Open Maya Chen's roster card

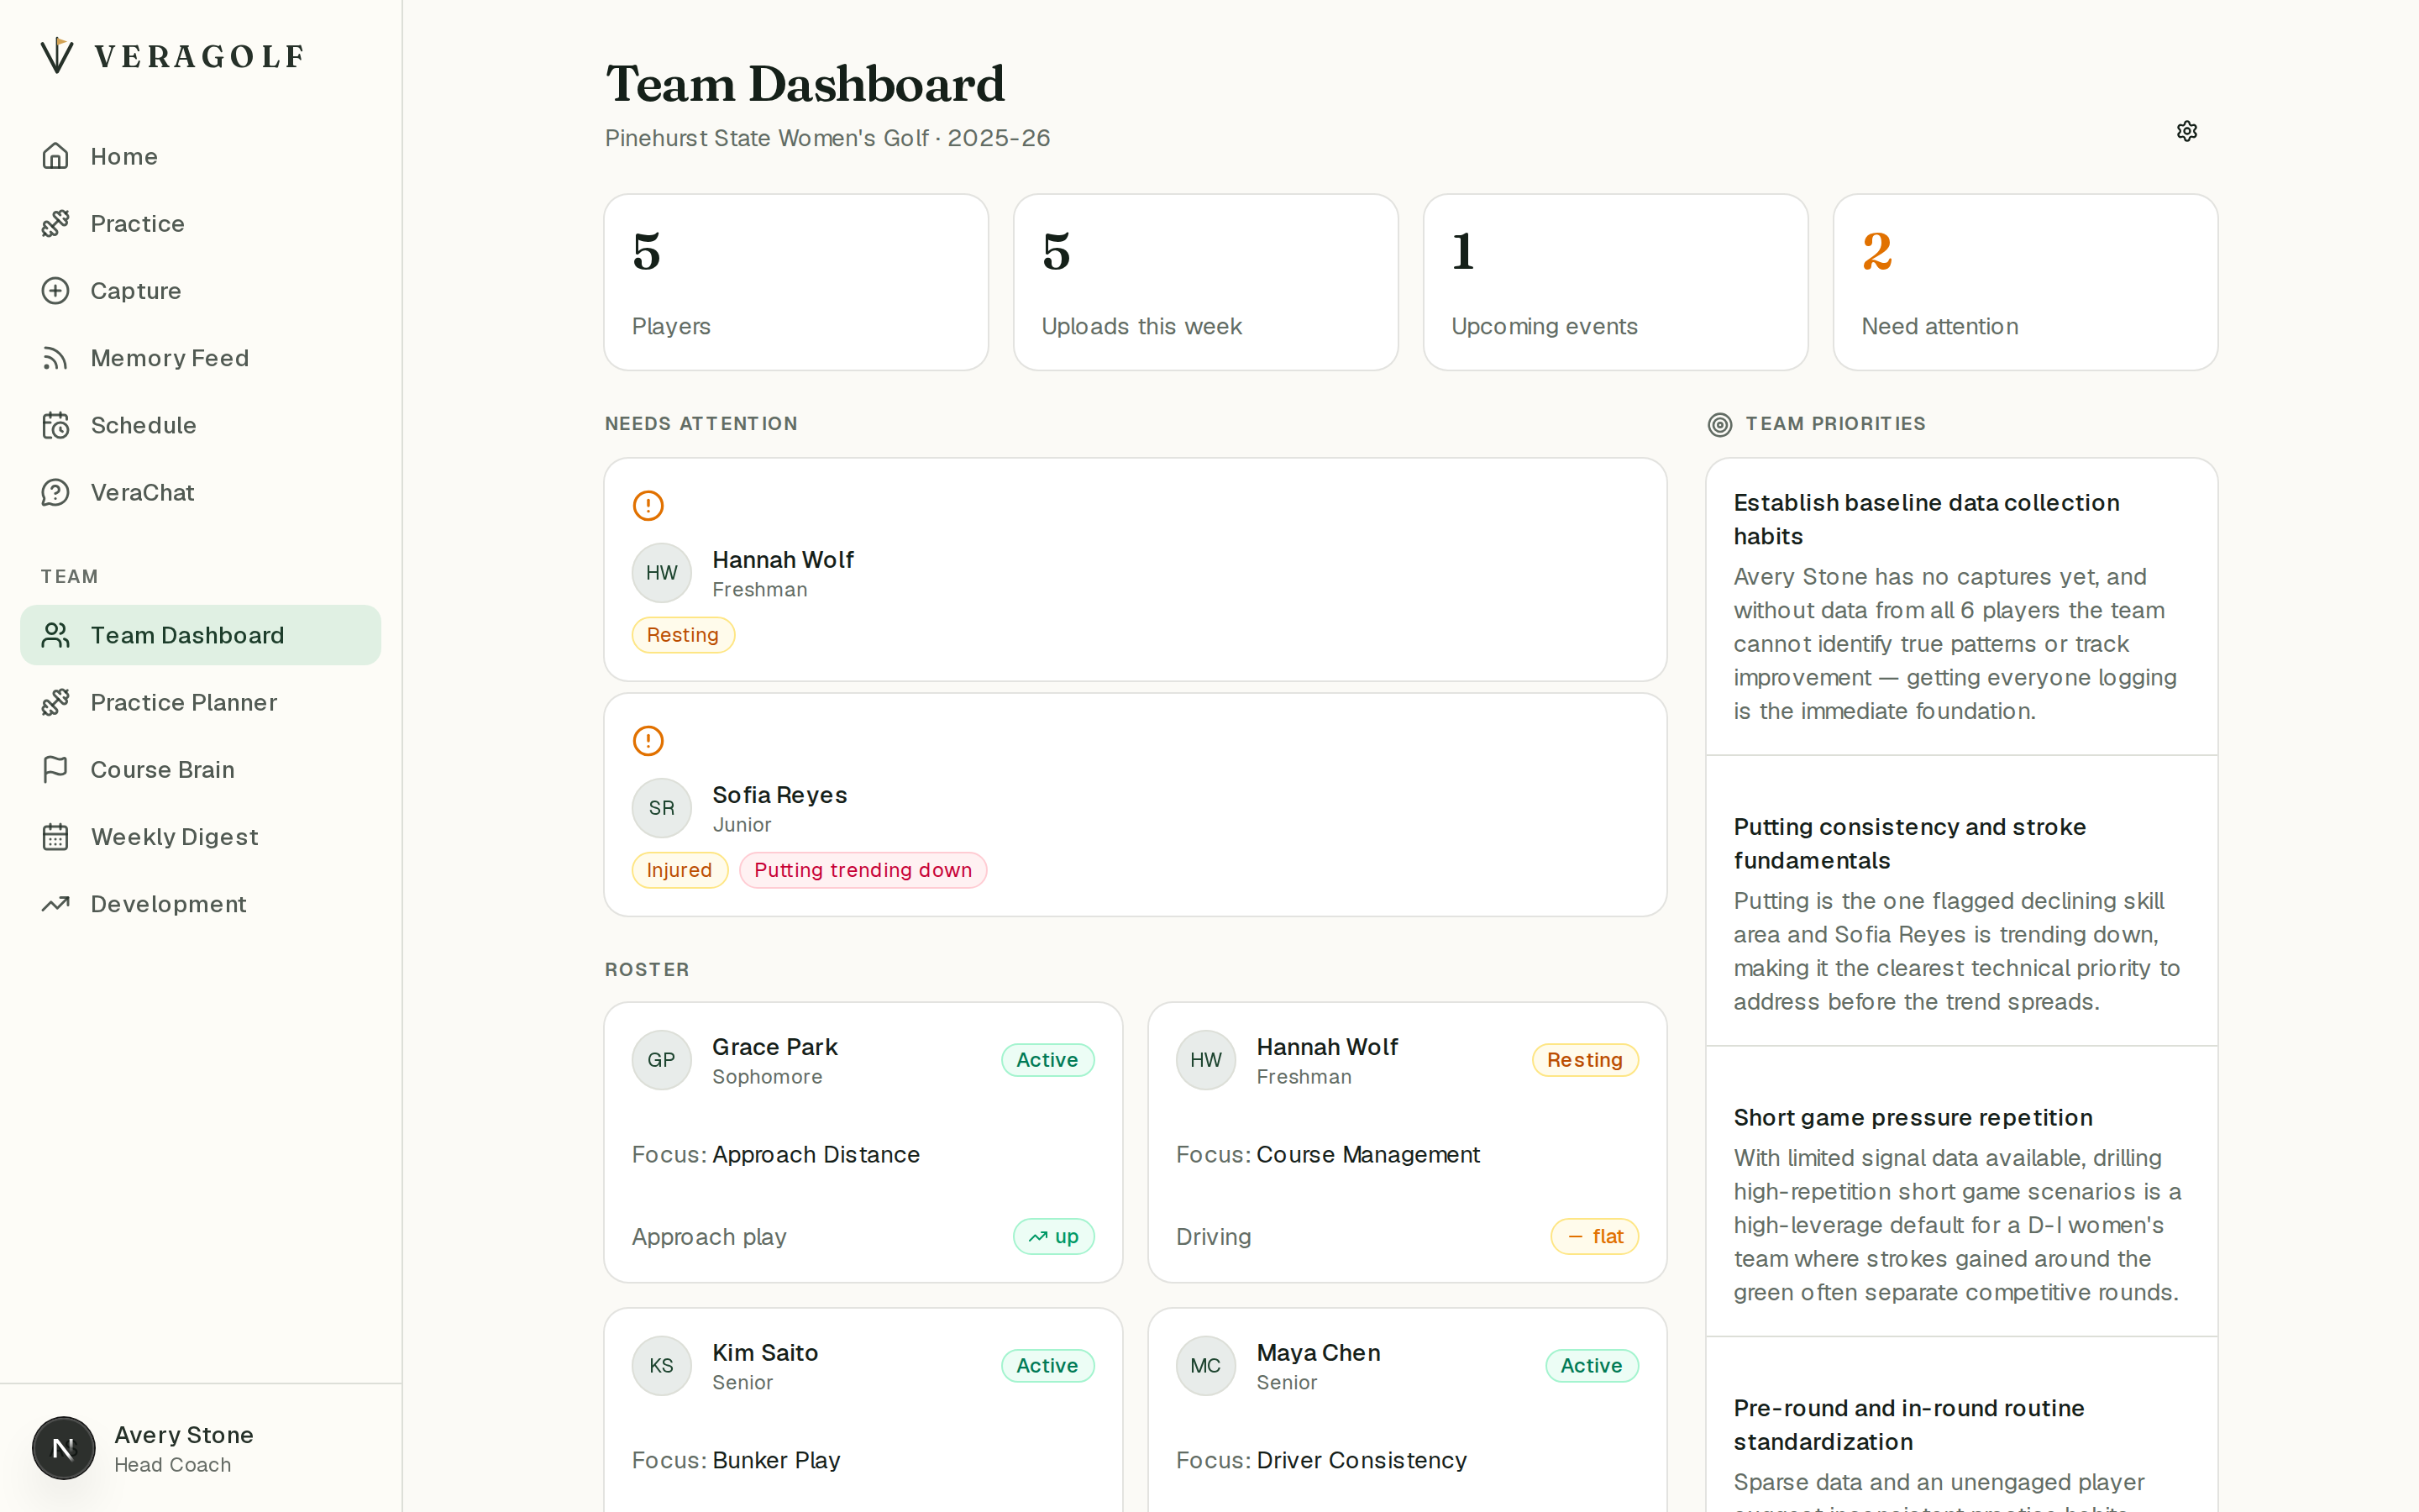tap(1408, 1410)
